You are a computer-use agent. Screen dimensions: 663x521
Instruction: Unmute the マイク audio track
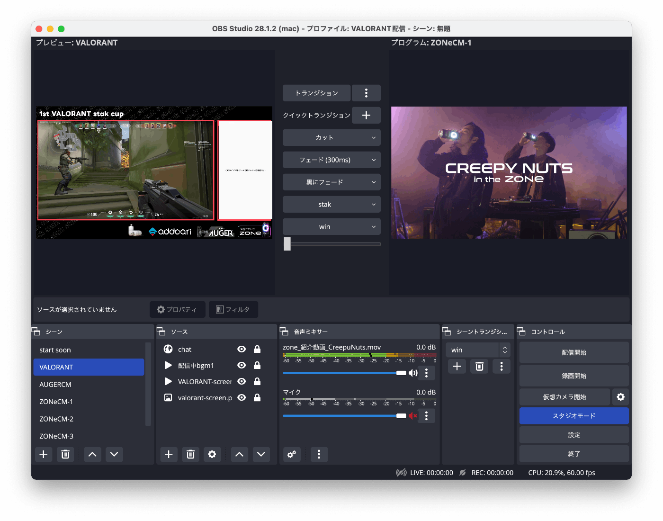(x=413, y=415)
